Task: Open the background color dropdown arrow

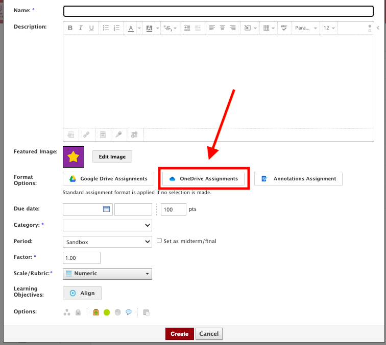Action: pos(158,28)
